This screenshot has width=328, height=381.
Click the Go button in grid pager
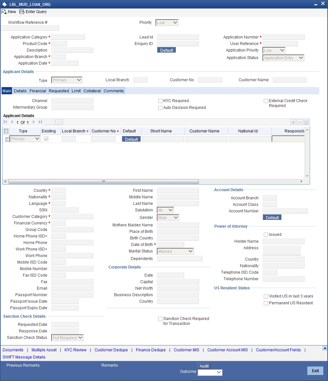click(x=59, y=122)
